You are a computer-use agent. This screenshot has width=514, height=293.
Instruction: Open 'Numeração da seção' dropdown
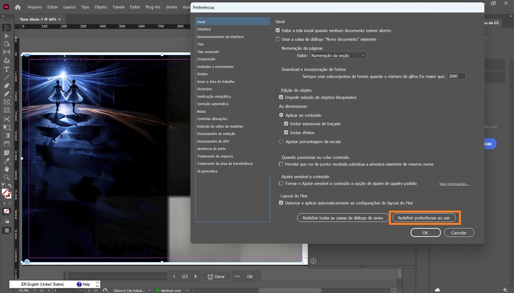click(338, 55)
